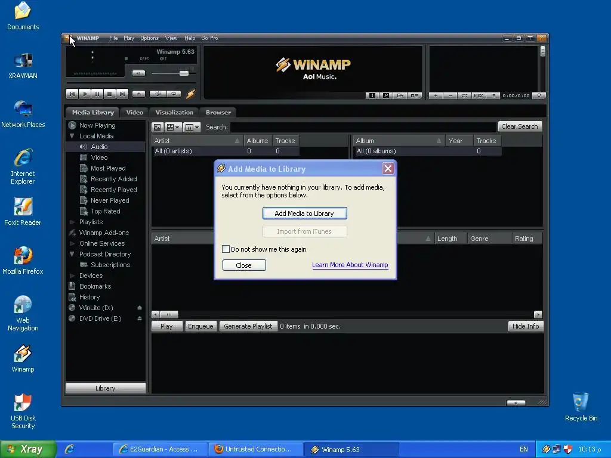Click the Pause transport button
The height and width of the screenshot is (458, 611).
pyautogui.click(x=97, y=94)
